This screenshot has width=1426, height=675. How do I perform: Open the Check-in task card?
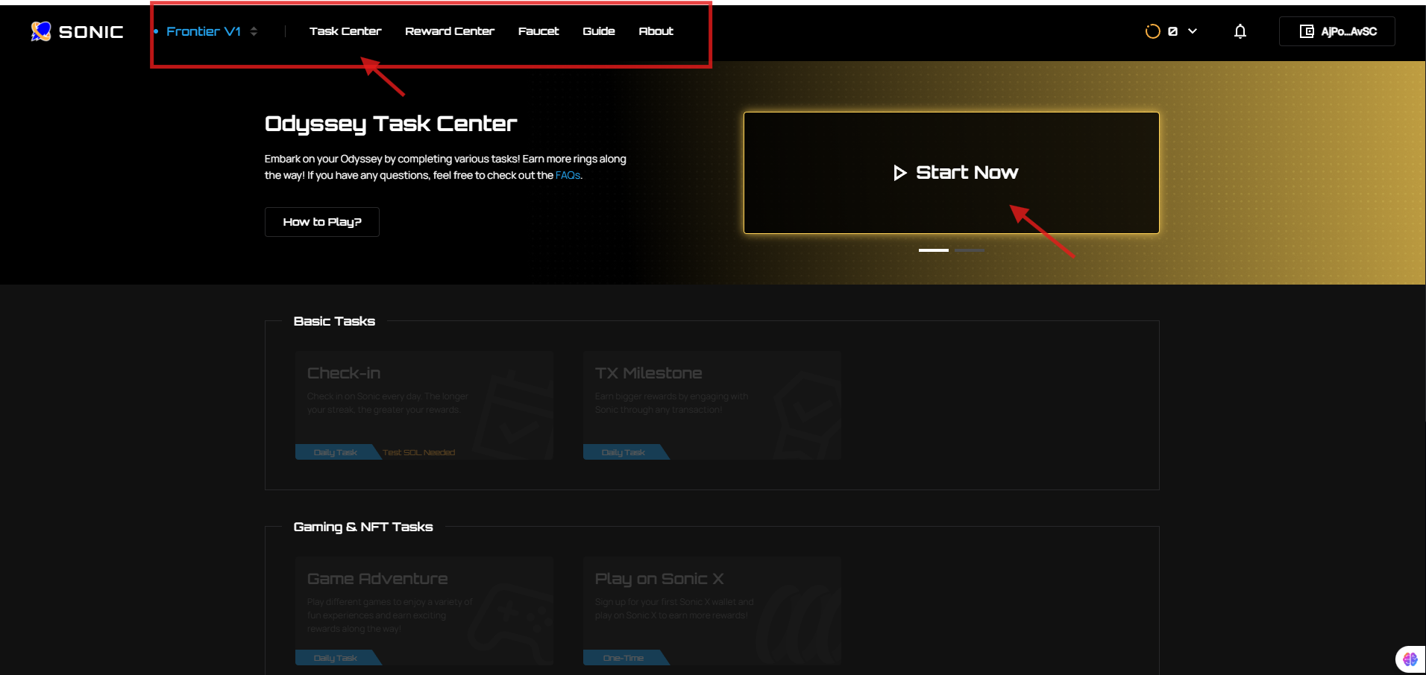(424, 405)
